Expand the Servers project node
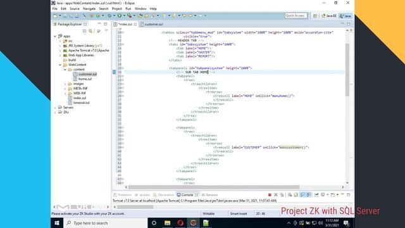Screen dimensions: 405x228 pos(55,108)
